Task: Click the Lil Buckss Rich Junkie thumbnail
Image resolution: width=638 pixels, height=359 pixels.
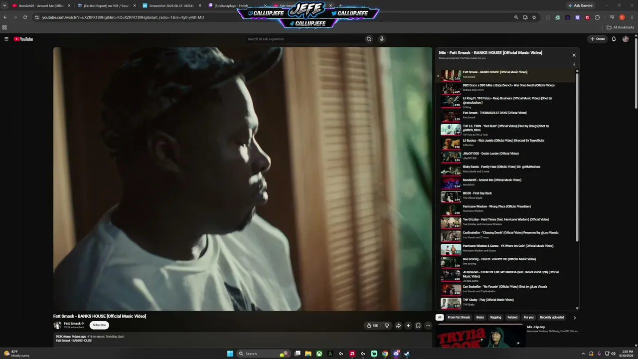Action: pos(451,143)
